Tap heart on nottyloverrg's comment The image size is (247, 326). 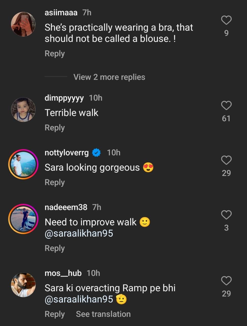pyautogui.click(x=226, y=160)
